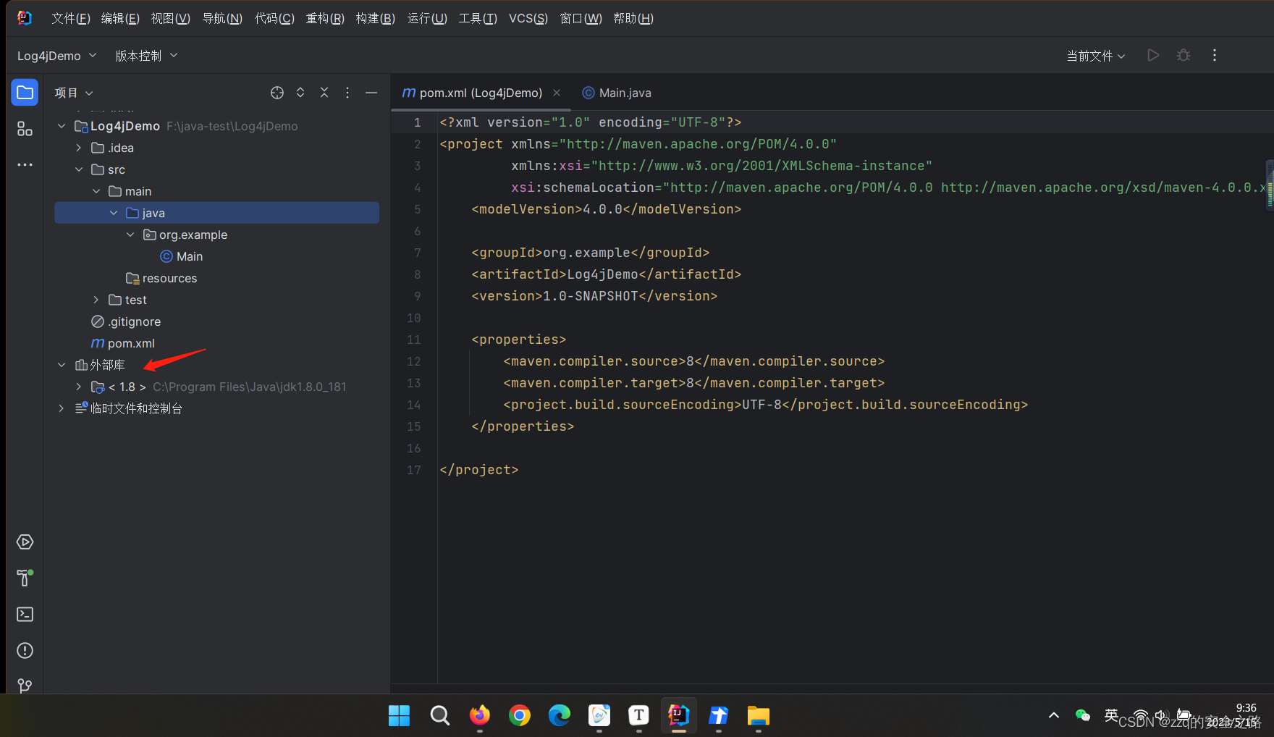Open the Problems tool window icon

click(x=25, y=650)
